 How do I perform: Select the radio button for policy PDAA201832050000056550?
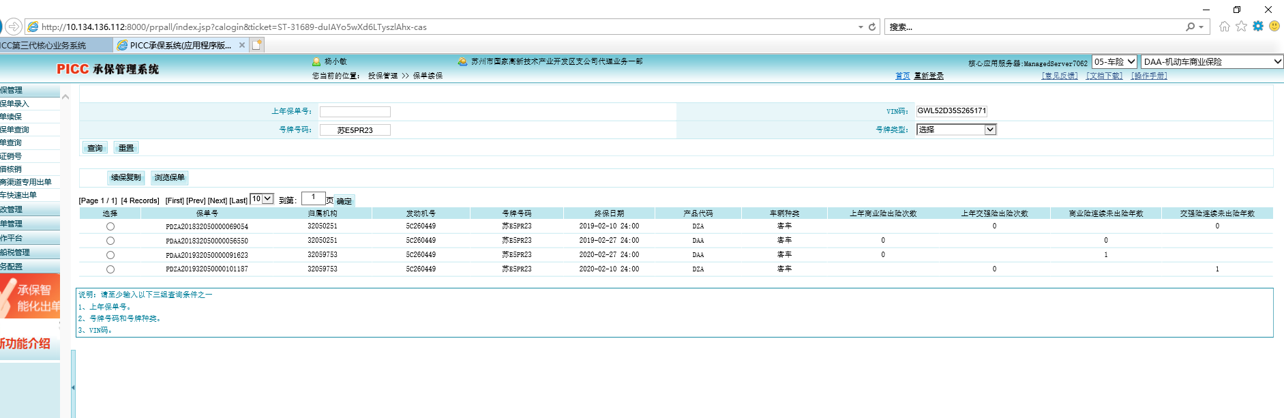(110, 241)
